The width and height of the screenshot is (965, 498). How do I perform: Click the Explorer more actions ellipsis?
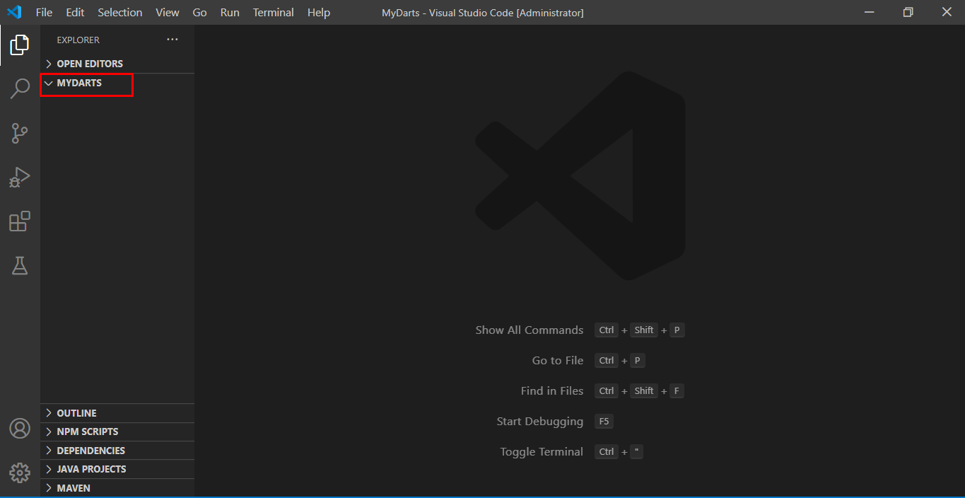click(172, 40)
